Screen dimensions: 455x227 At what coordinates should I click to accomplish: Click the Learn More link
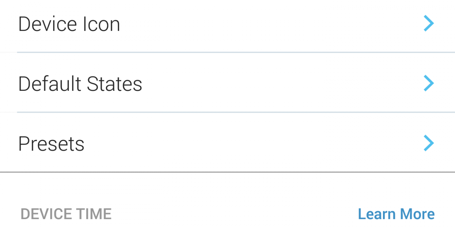[396, 214]
